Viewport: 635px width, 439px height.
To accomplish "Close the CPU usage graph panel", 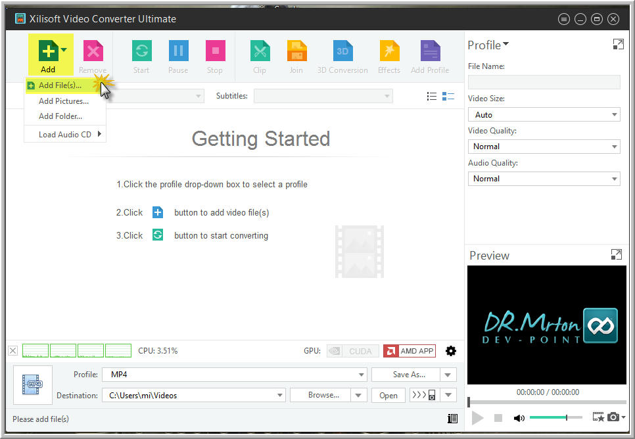I will click(x=13, y=351).
